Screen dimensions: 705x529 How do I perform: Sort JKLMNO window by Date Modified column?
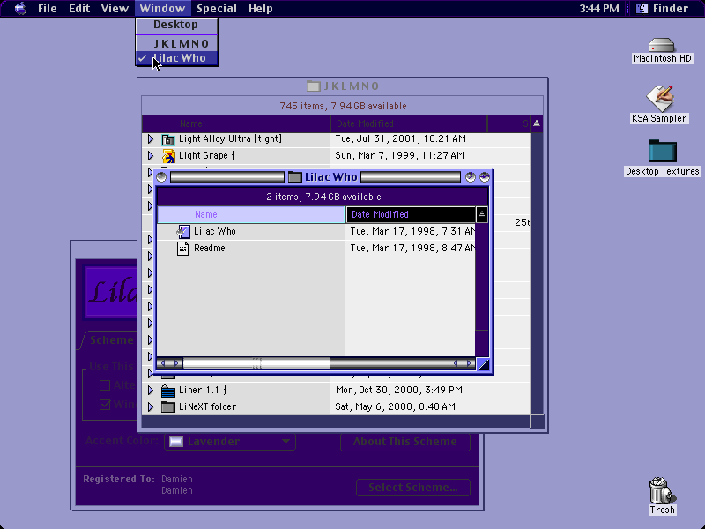click(409, 123)
